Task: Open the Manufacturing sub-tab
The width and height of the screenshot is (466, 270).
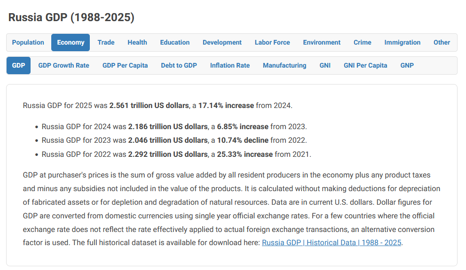Action: pyautogui.click(x=284, y=65)
